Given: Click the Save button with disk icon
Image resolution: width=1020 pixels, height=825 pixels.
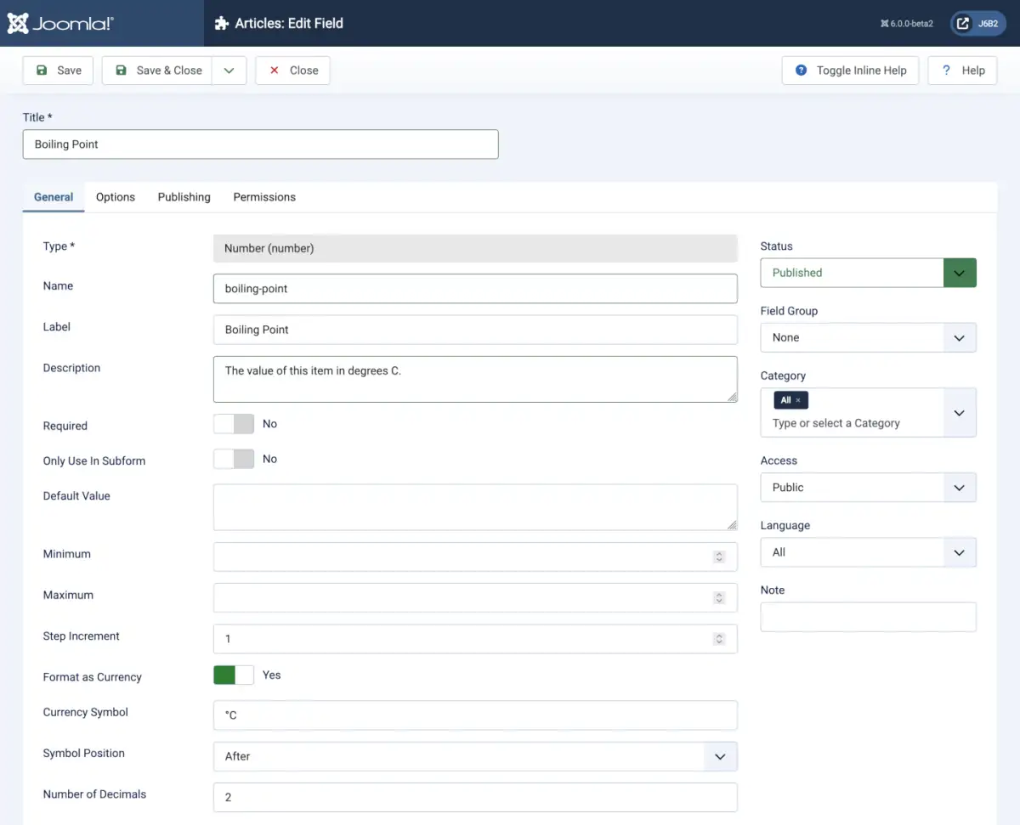Looking at the screenshot, I should point(58,71).
